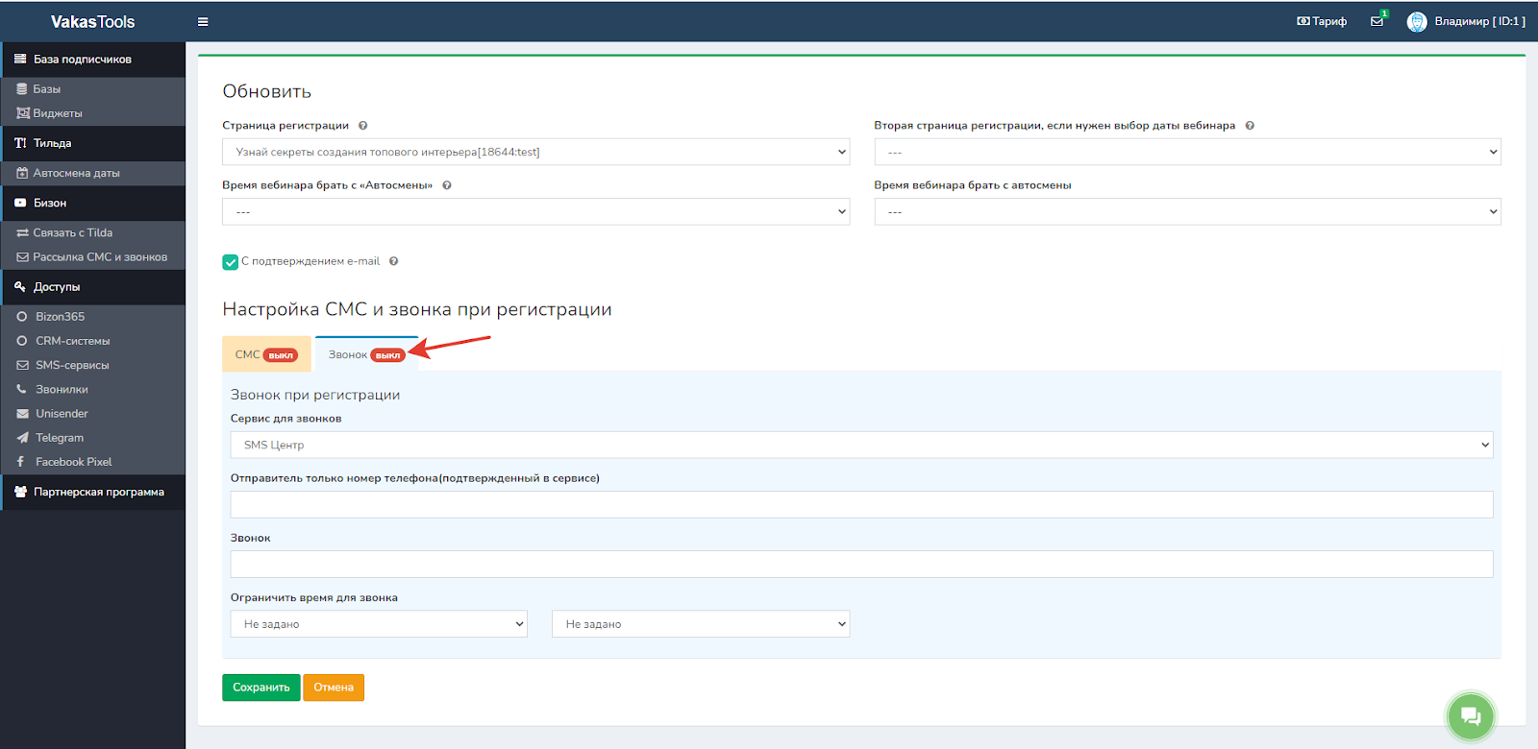This screenshot has height=749, width=1538.
Task: Expand first Ограничить время для звонка dropdown
Action: 379,624
